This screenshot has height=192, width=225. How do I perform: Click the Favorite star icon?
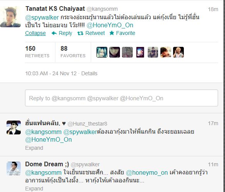tap(112, 33)
